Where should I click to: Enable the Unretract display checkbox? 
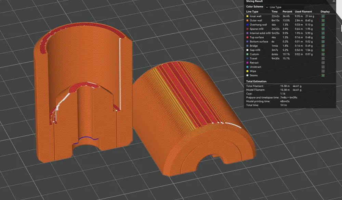click(323, 67)
